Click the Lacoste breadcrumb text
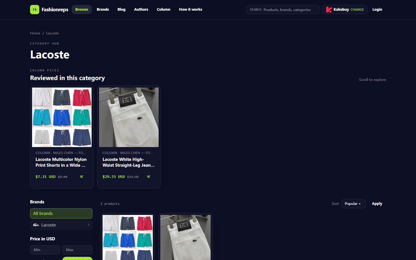The height and width of the screenshot is (260, 416). [53, 33]
